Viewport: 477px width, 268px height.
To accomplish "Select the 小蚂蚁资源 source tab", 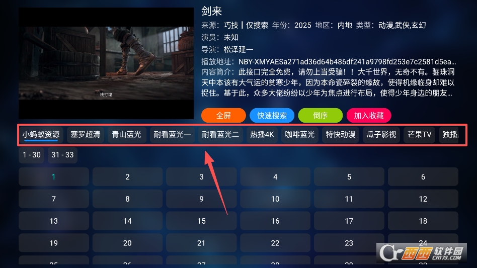I will pos(41,135).
